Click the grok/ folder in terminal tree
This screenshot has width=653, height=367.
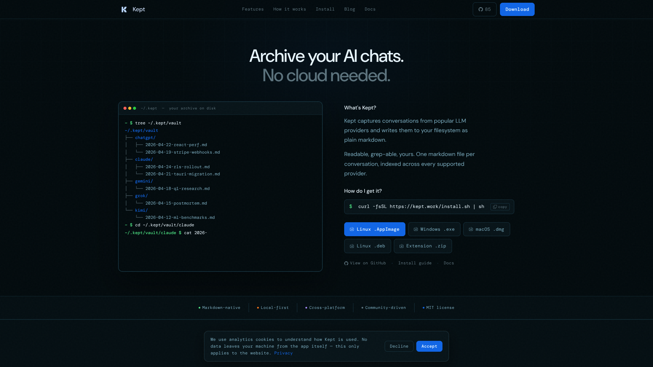pyautogui.click(x=141, y=196)
